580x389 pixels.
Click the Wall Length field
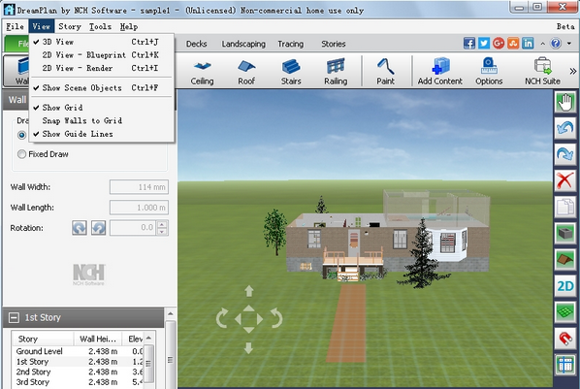139,208
